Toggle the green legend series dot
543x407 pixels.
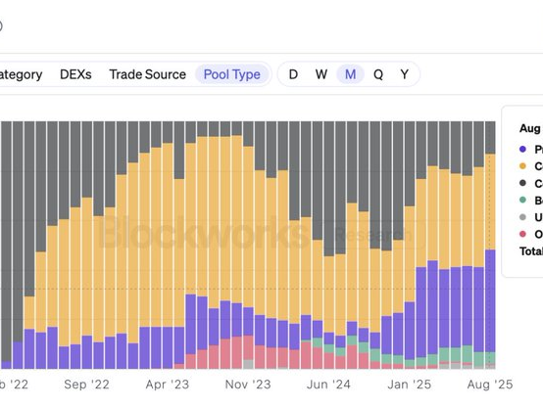(522, 201)
